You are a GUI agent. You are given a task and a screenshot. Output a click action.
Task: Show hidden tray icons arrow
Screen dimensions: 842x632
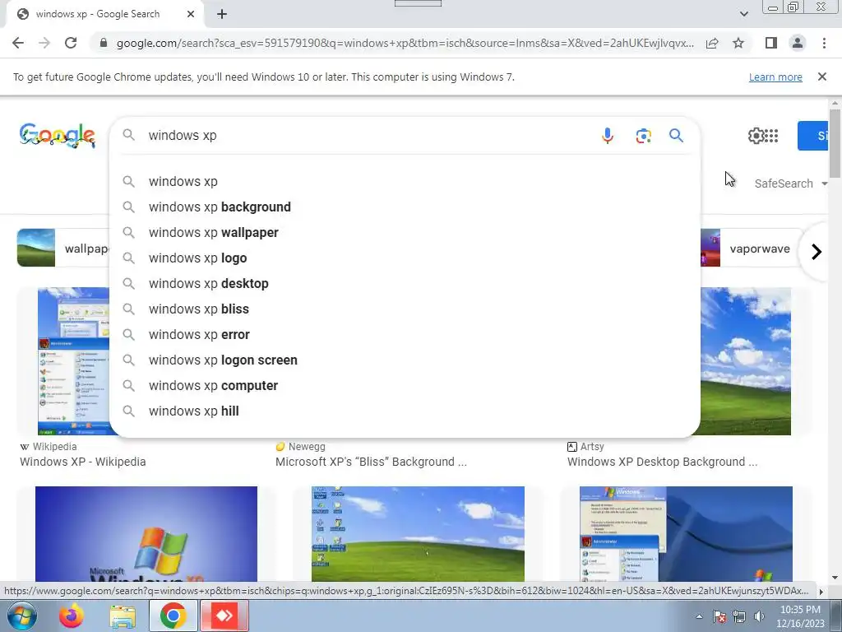pyautogui.click(x=699, y=616)
